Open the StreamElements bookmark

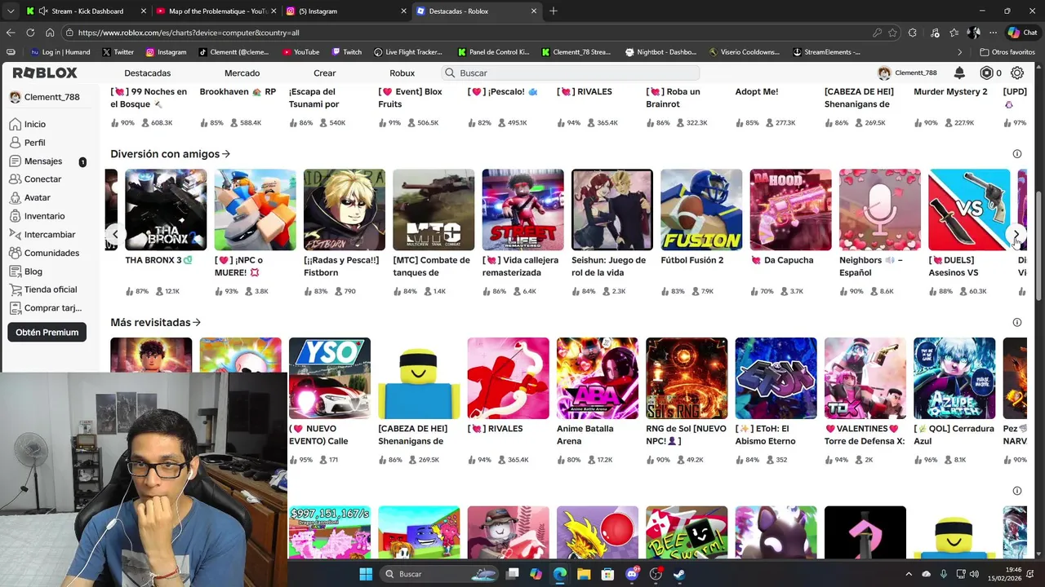(x=826, y=52)
